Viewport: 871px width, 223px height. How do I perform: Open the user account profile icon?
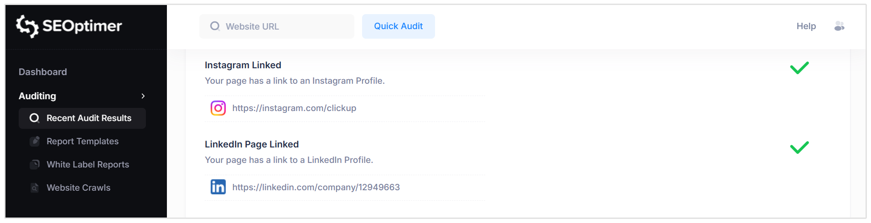pyautogui.click(x=839, y=26)
